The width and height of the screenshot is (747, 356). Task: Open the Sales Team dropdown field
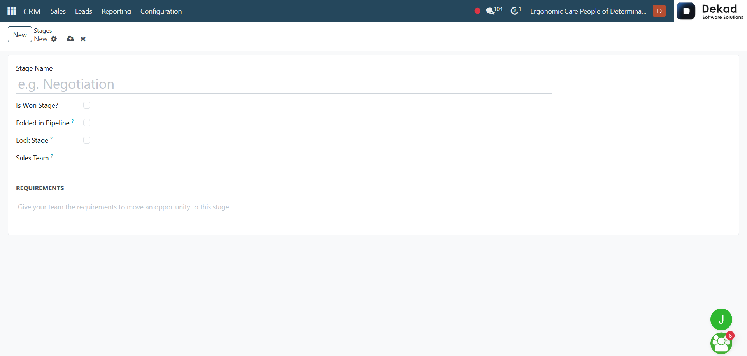(224, 158)
